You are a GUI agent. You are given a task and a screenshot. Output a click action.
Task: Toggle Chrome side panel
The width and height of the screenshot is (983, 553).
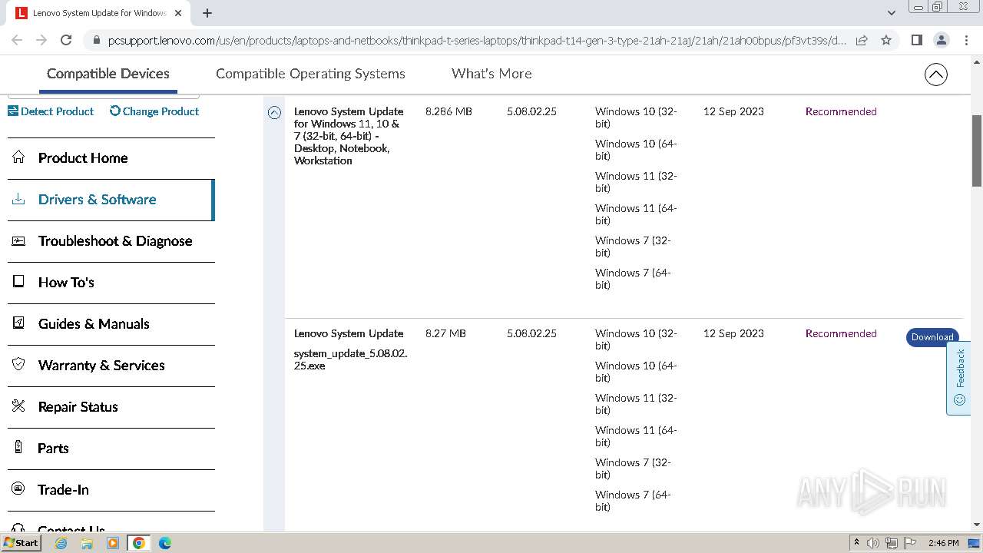(x=916, y=40)
